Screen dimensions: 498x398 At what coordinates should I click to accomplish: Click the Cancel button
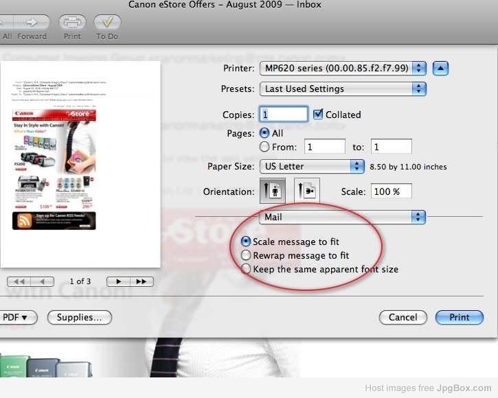tap(403, 317)
